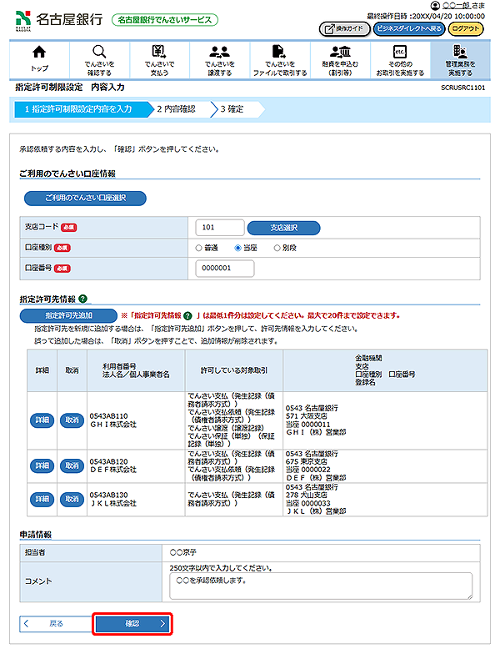Click the 操作ガイド button
Viewport: 500px width, 649px height.
point(344,28)
